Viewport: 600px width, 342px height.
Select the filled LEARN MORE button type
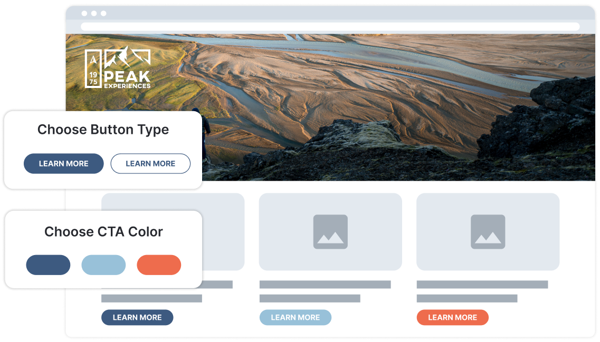(63, 163)
